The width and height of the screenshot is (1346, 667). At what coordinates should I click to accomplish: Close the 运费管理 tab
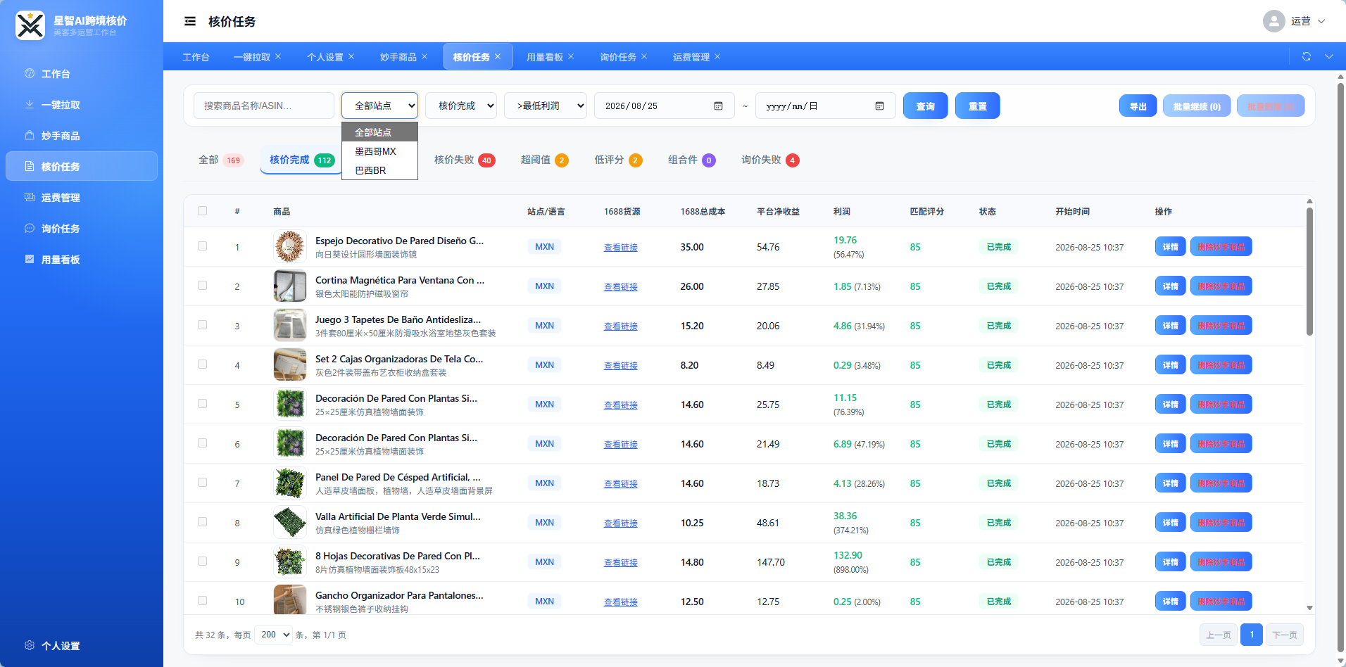click(x=717, y=56)
